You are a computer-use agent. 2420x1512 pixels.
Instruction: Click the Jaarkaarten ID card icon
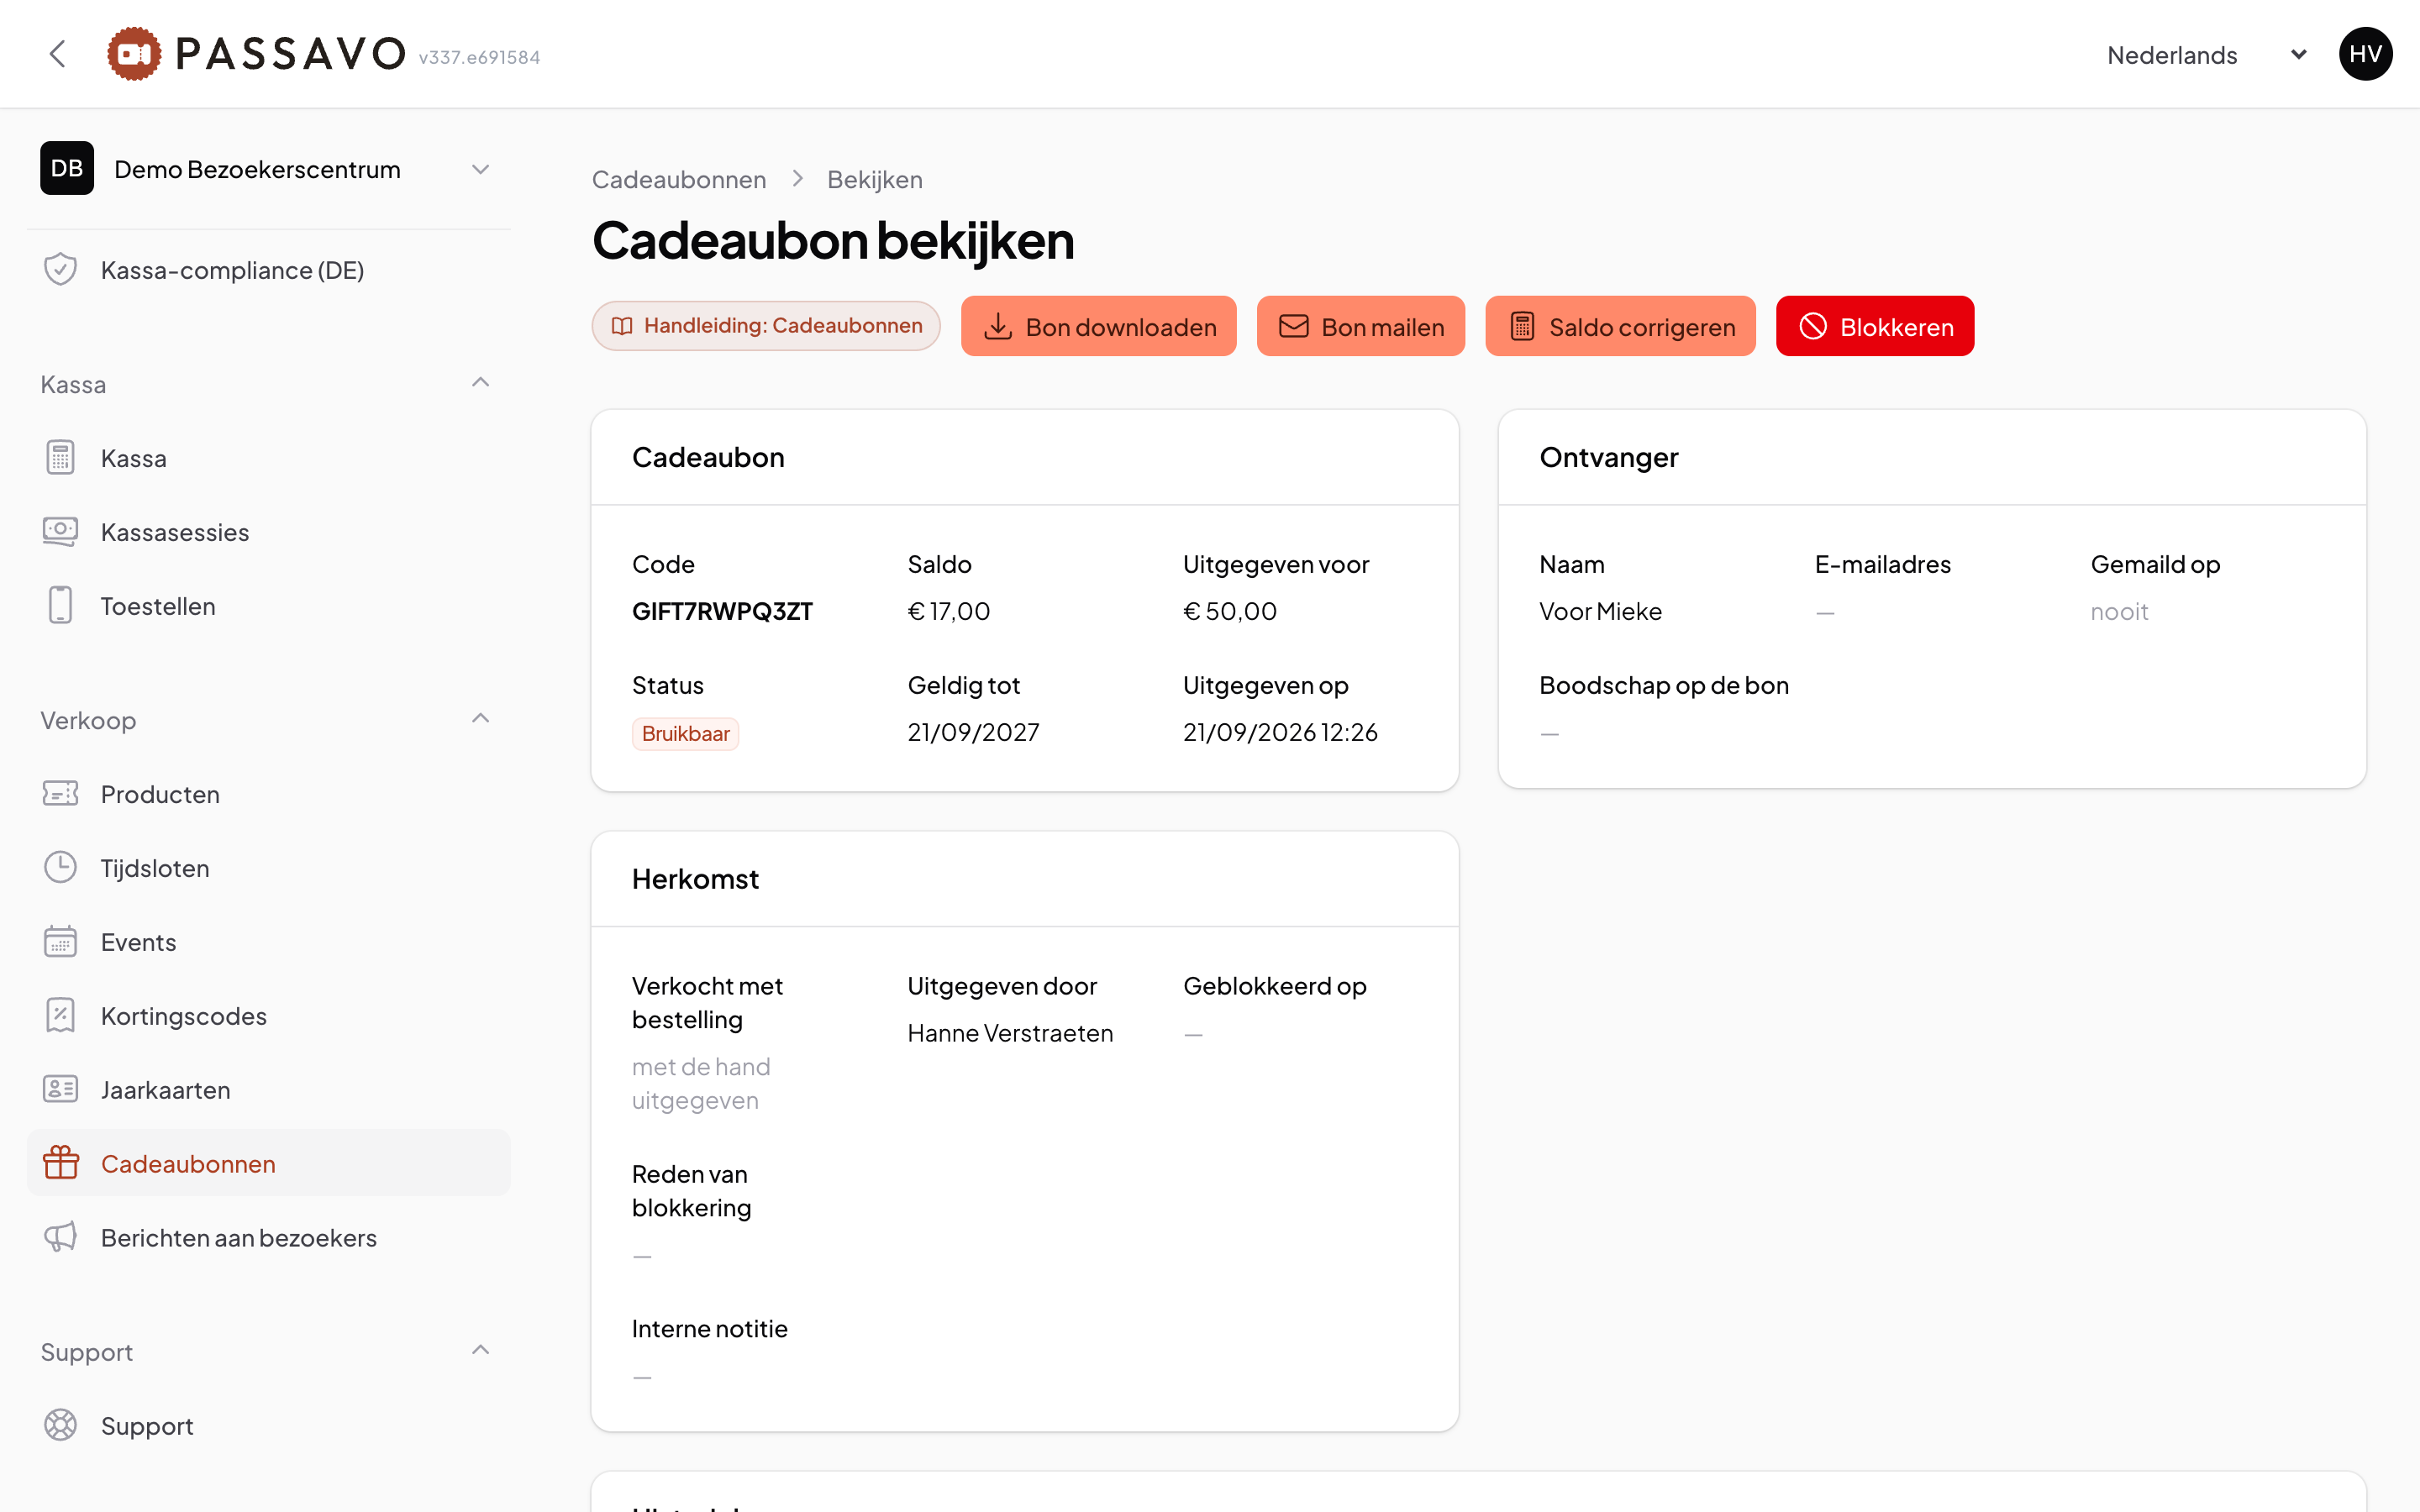coord(60,1089)
